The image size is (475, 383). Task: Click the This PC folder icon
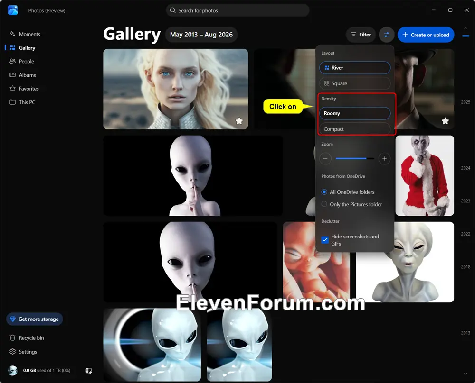pos(12,102)
